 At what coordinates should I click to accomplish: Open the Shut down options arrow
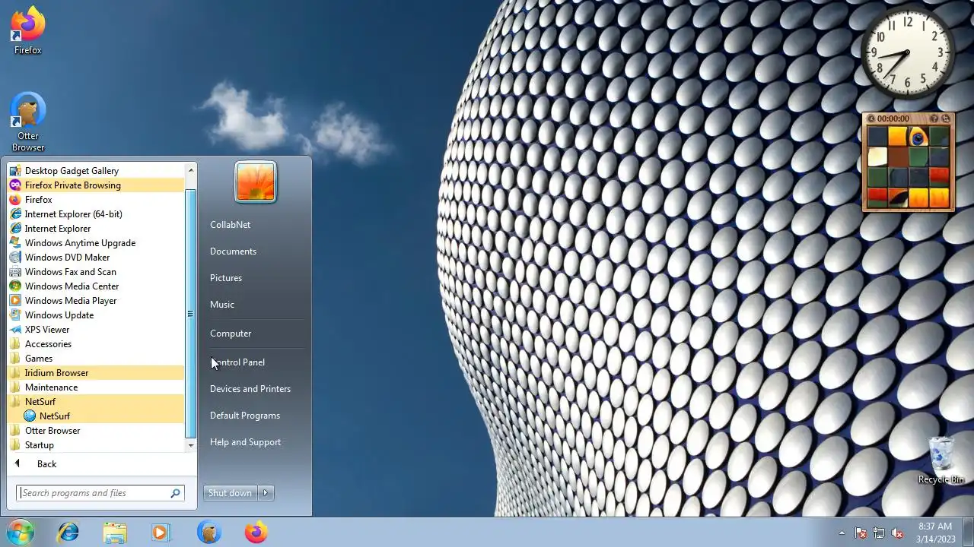pyautogui.click(x=266, y=493)
